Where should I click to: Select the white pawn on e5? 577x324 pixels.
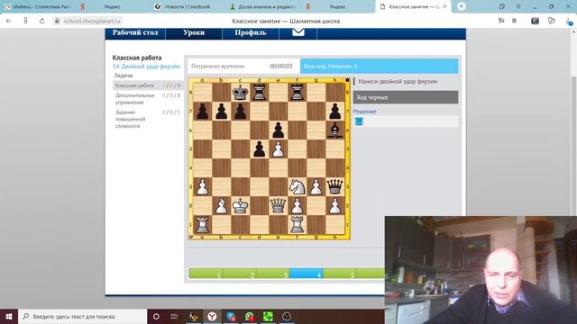coord(279,149)
